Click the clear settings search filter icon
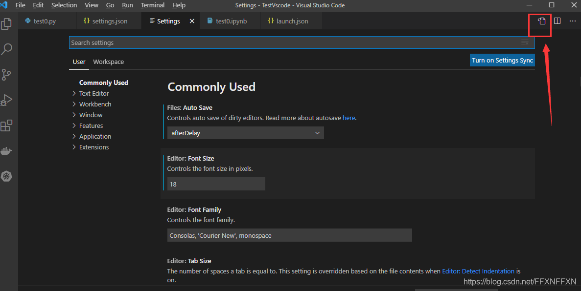Screen dimensions: 581x291 click(x=525, y=42)
